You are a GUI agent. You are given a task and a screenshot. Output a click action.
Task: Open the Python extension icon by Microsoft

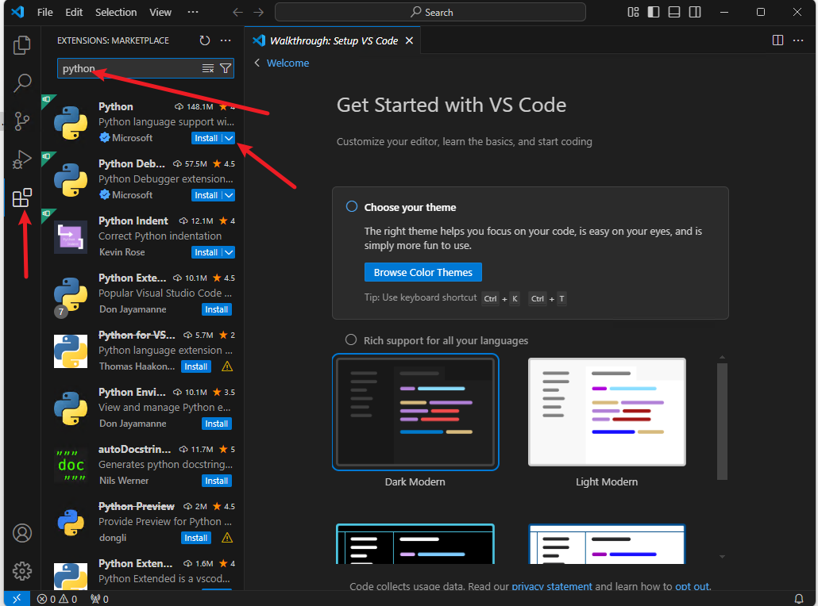(x=71, y=122)
